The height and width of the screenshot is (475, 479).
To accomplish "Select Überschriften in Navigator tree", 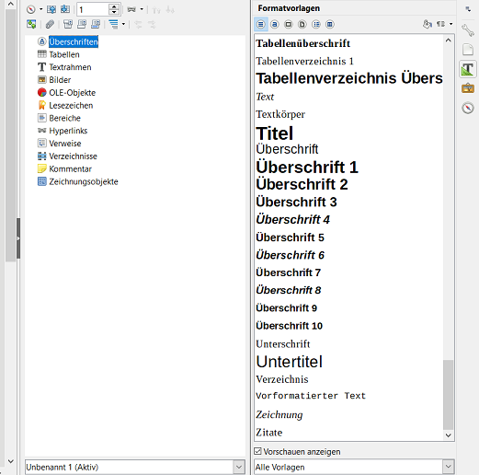I will point(74,41).
